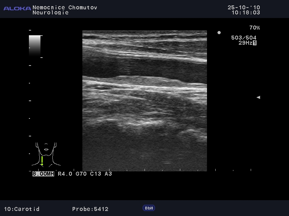Image resolution: width=289 pixels, height=216 pixels.
Task: Click the focus depth arrow marker
Action: point(258,97)
